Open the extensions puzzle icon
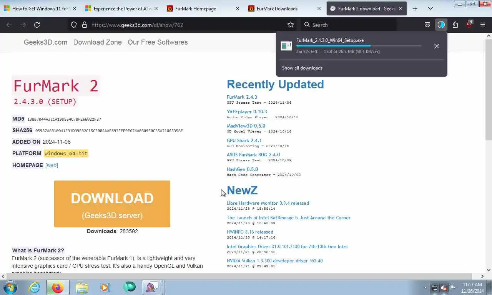The height and width of the screenshot is (295, 492). click(x=455, y=25)
